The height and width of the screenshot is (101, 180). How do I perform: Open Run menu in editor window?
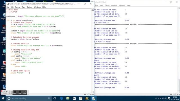coord(23,7)
